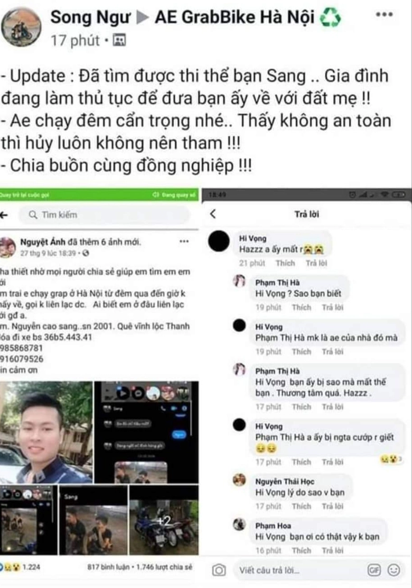The image size is (412, 588).
Task: Click the Tìm kiếm search field
Action: click(105, 215)
